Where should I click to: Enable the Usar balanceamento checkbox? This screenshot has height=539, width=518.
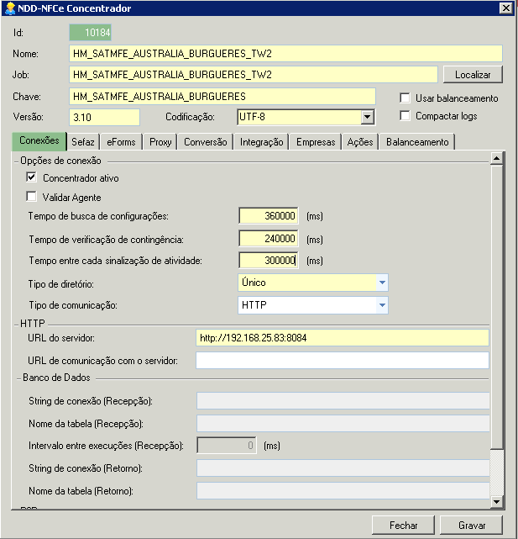click(406, 98)
